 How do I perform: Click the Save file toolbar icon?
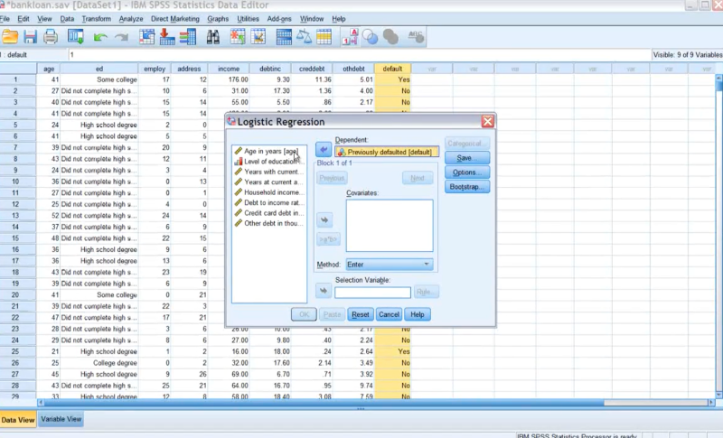(31, 37)
